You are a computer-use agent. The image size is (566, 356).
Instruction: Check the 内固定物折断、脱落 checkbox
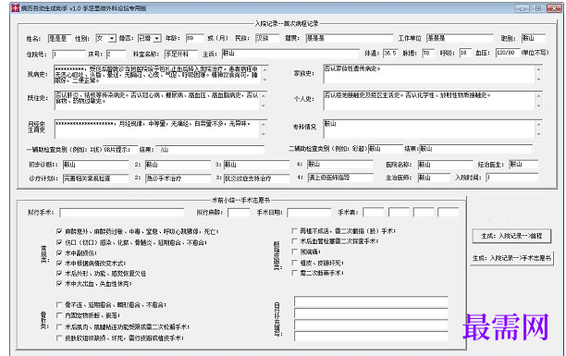pos(59,315)
